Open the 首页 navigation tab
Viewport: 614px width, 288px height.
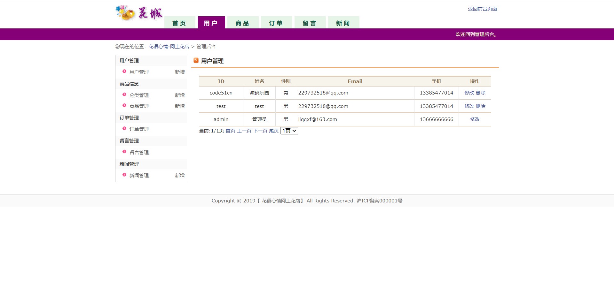(x=179, y=23)
